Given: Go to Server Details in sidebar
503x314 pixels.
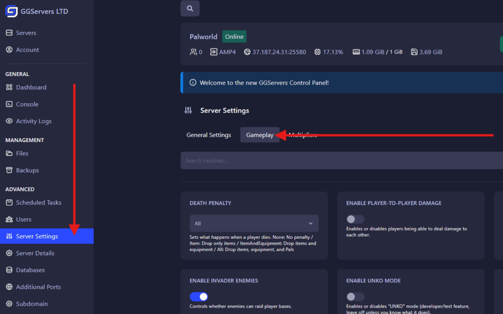Looking at the screenshot, I should click(35, 254).
